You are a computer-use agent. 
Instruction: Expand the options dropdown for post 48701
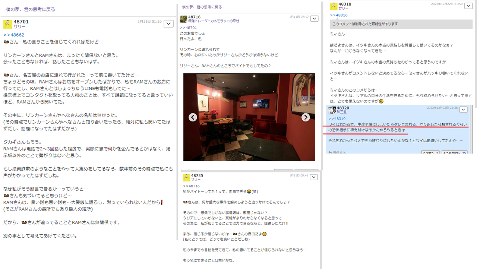tap(169, 23)
